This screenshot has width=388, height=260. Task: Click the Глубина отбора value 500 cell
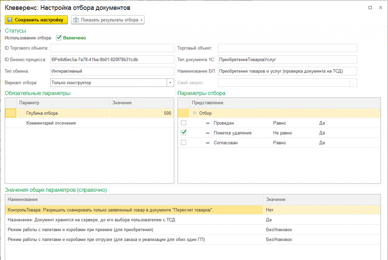coord(142,113)
